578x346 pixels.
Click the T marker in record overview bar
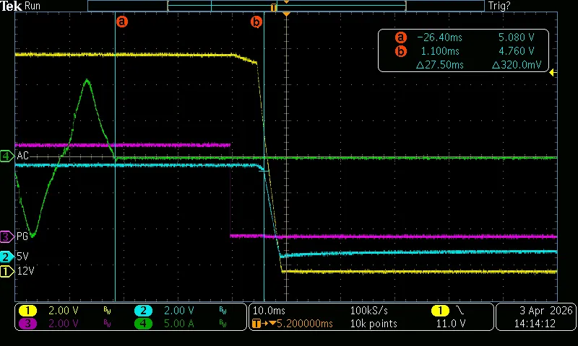[273, 7]
